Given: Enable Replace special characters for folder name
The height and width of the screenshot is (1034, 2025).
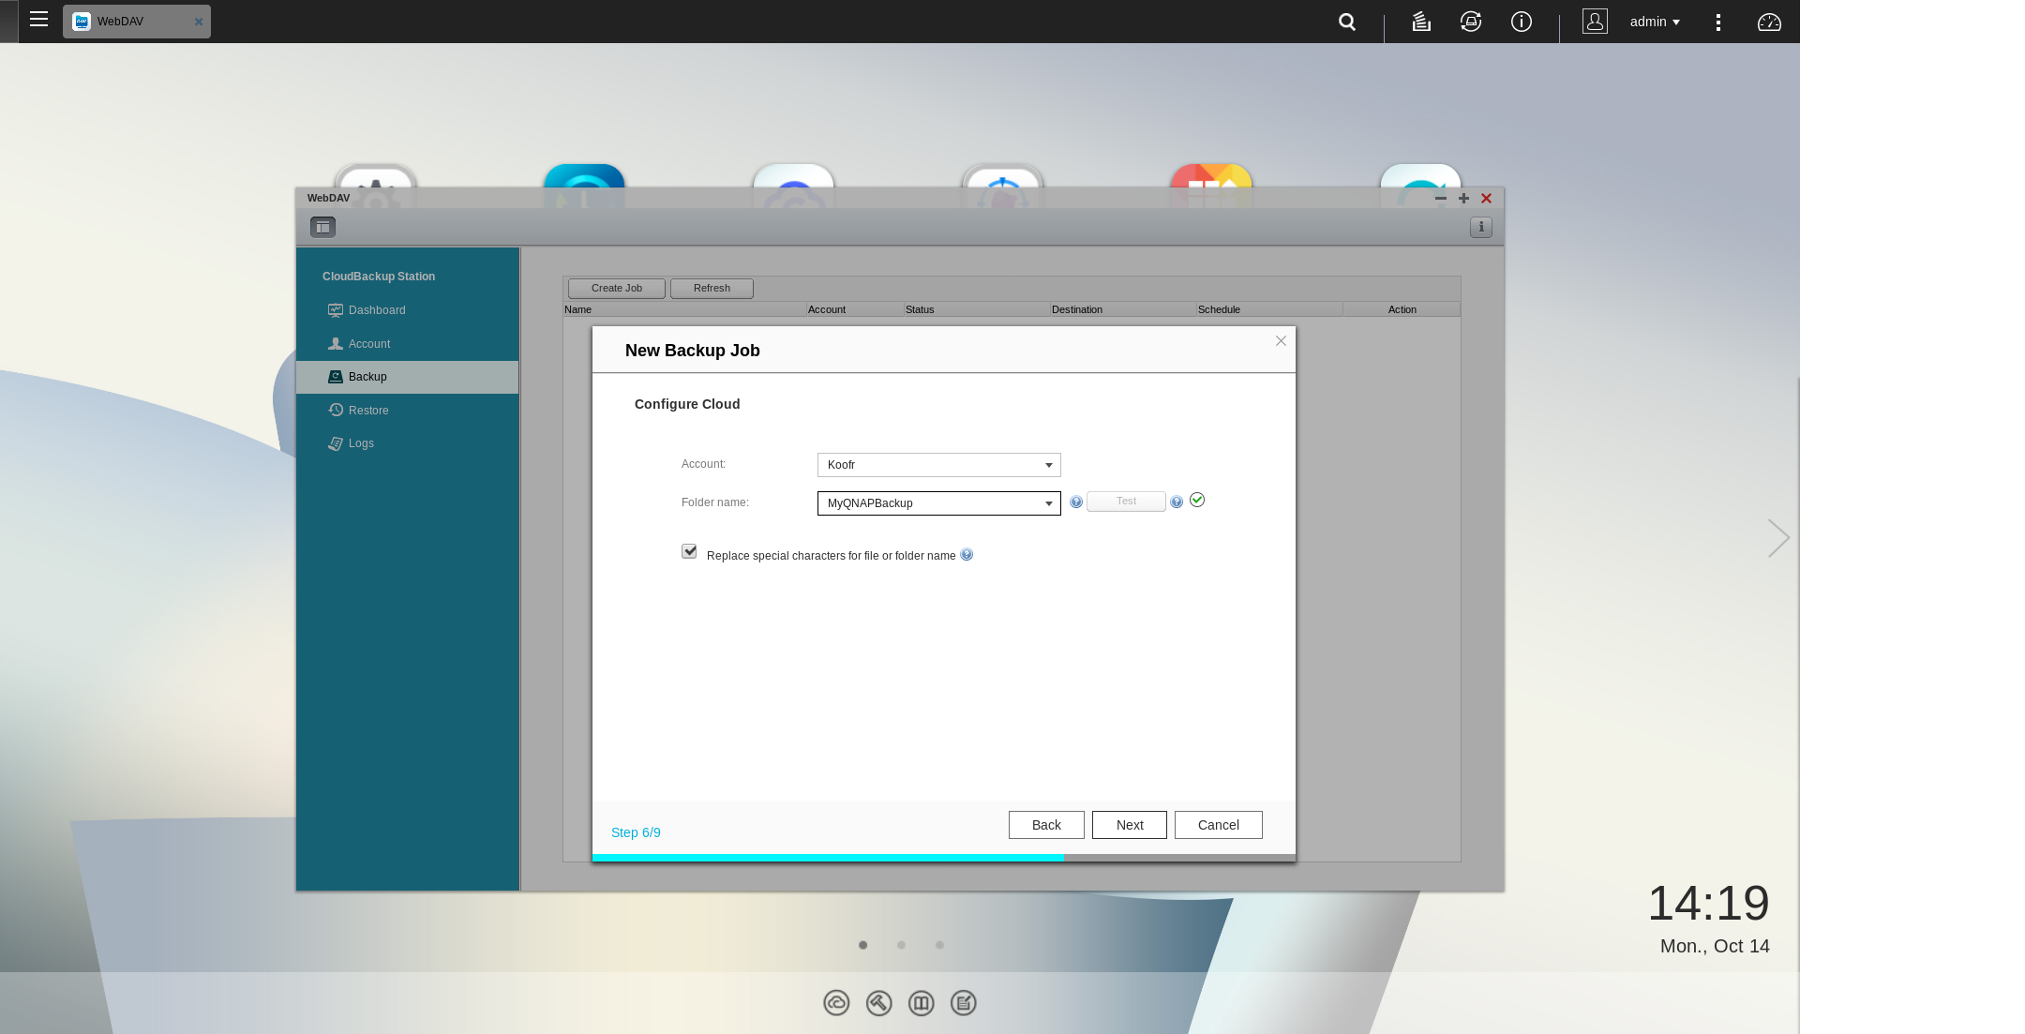Looking at the screenshot, I should click(x=689, y=551).
